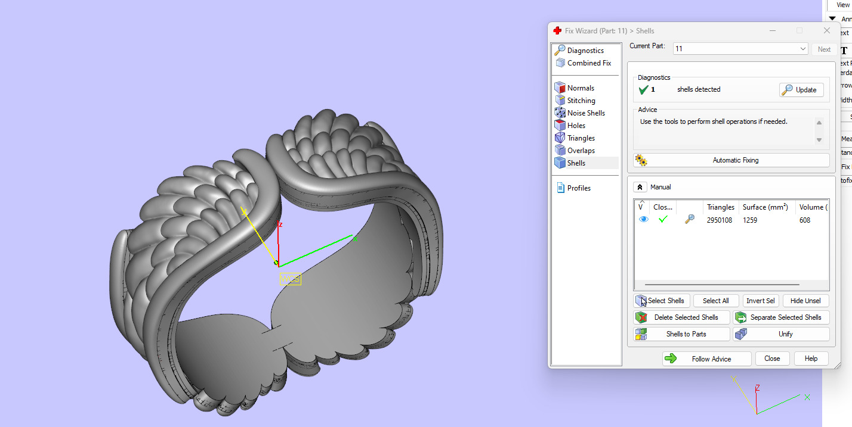852x427 pixels.
Task: Click Separate Selected Shells
Action: [x=781, y=317]
